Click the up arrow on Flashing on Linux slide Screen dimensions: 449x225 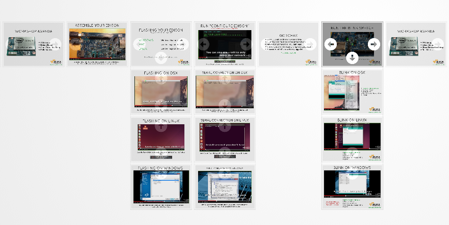161,126
